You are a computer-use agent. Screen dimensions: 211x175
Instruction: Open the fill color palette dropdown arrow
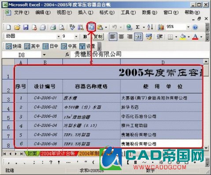pos(189,37)
